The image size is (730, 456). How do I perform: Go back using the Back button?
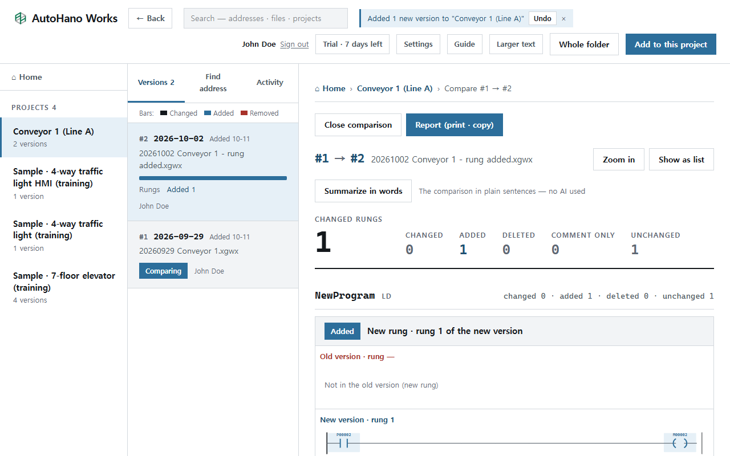point(150,18)
